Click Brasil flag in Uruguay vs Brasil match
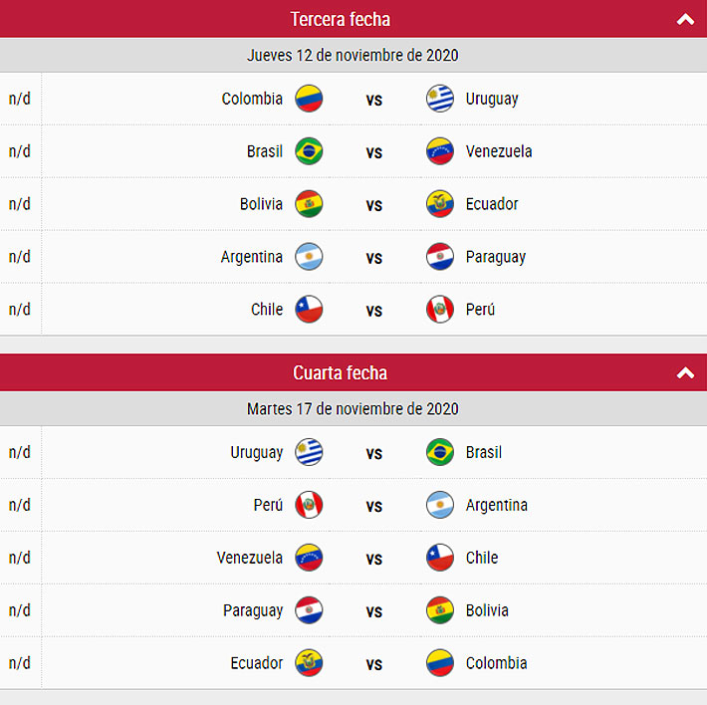This screenshot has height=705, width=707. (x=439, y=452)
